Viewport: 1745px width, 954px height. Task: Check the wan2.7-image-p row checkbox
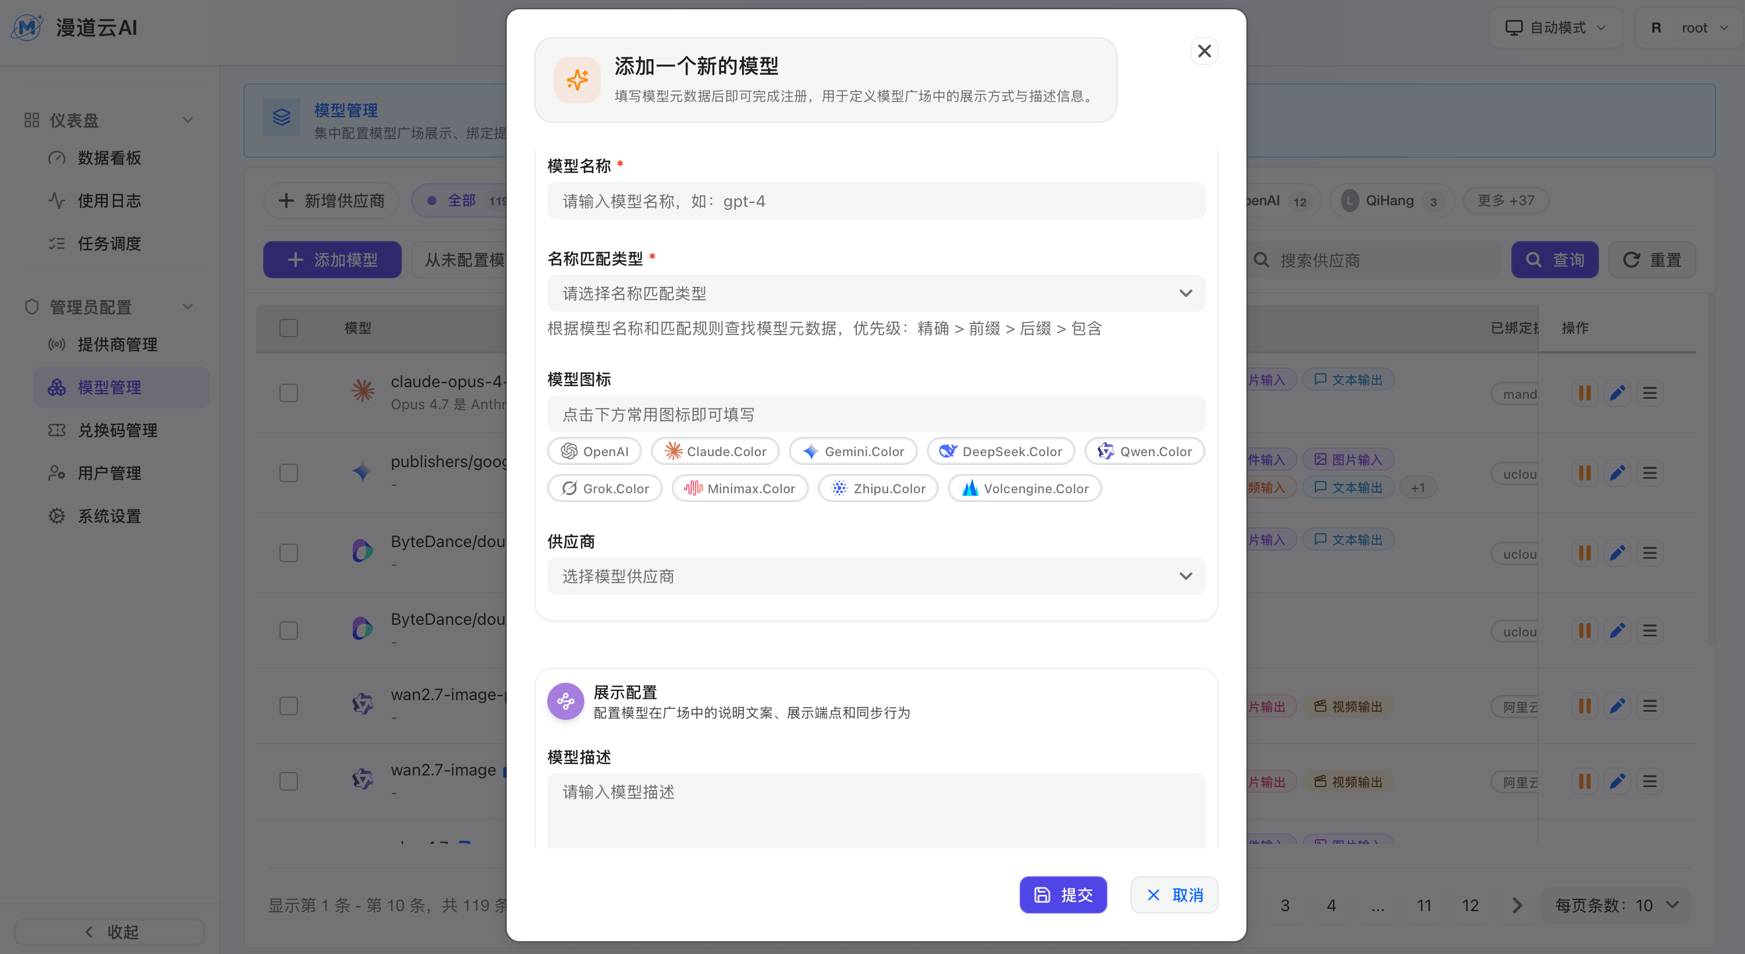pos(289,706)
